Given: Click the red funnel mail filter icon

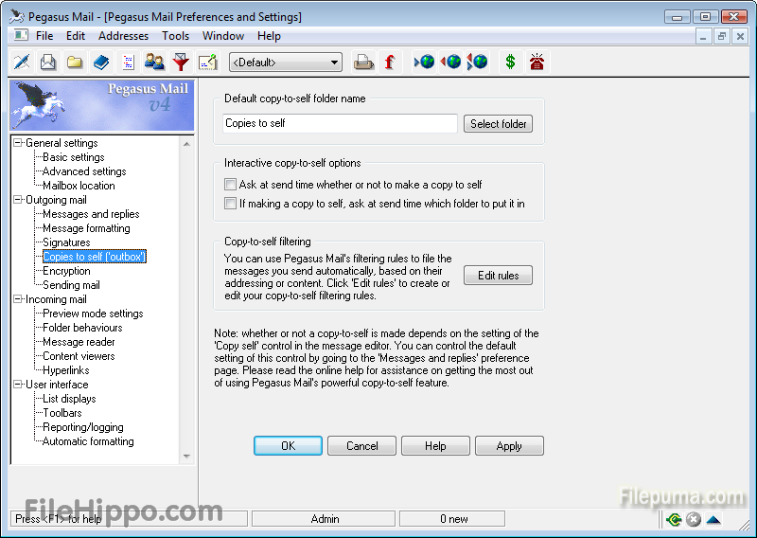Looking at the screenshot, I should tap(181, 63).
